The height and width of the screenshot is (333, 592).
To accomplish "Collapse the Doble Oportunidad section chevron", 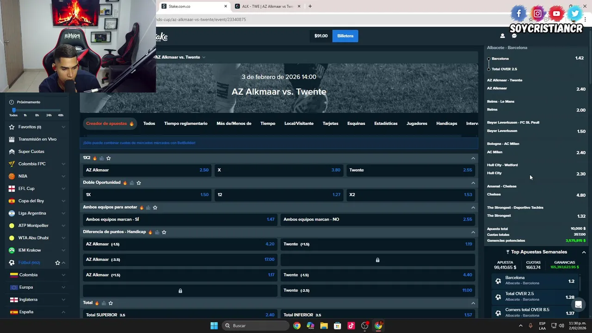I will click(473, 183).
